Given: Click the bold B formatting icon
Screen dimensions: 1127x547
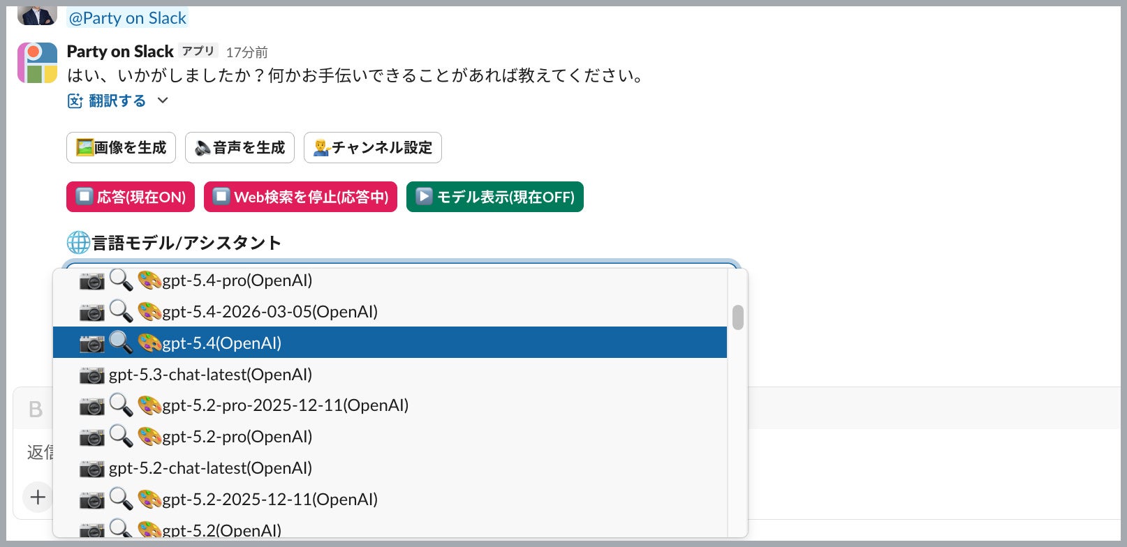Looking at the screenshot, I should click(x=35, y=409).
